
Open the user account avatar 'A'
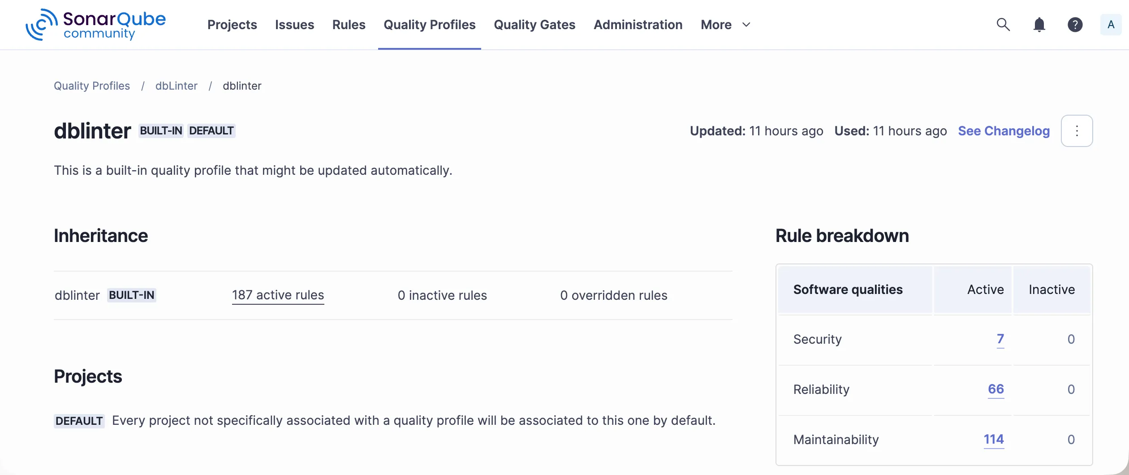click(1111, 25)
